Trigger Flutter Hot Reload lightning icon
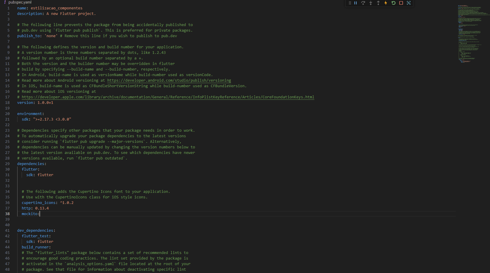 386,3
